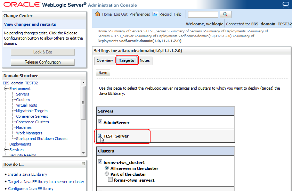Collapse the How do I panel
The width and height of the screenshot is (292, 191).
[x=83, y=164]
